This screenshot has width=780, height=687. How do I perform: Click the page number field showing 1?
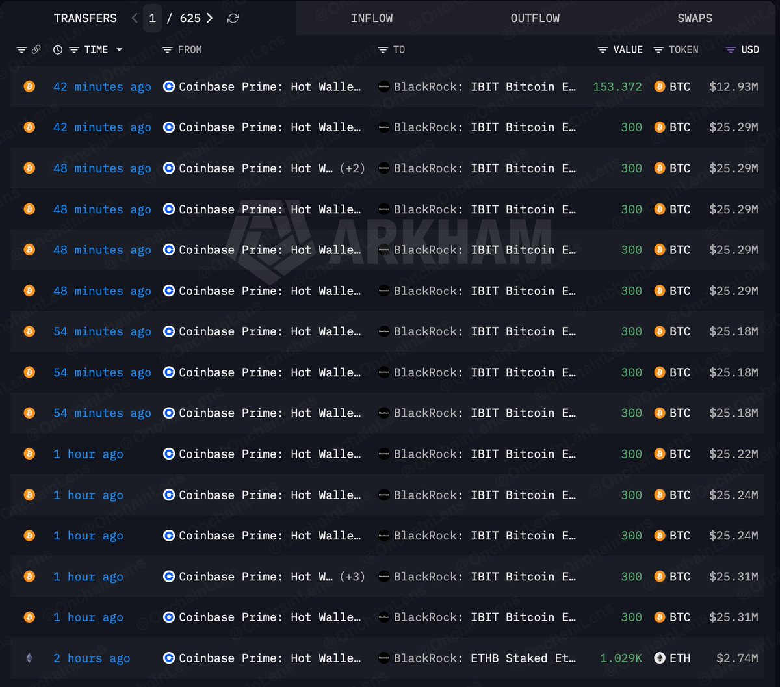[x=152, y=18]
